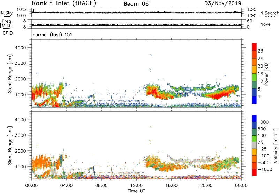This screenshot has height=193, width=279.
Task: Click the red high-power echo near 21:00 UT
Action: 217,96
